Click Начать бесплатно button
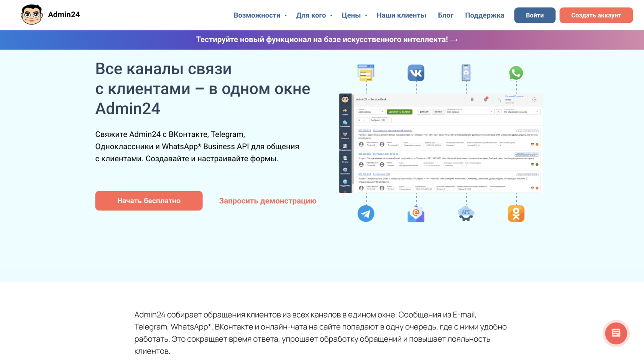 click(x=149, y=201)
